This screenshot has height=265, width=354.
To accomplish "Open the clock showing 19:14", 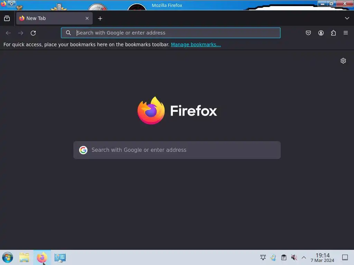I will pos(323,257).
